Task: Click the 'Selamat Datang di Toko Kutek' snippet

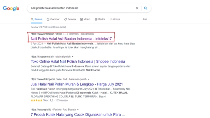Action: point(80,68)
